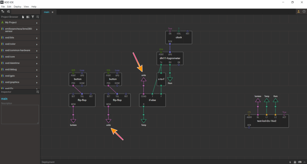307x164 pixels.
Task: Click the debug bug icon
Action: [295, 162]
